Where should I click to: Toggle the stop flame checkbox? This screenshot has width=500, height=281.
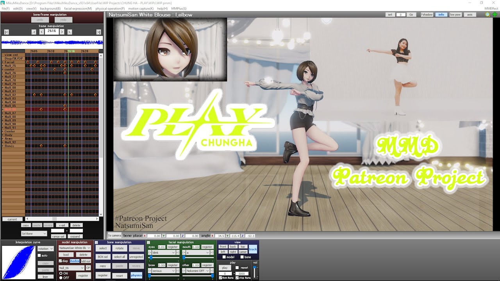tap(237, 278)
